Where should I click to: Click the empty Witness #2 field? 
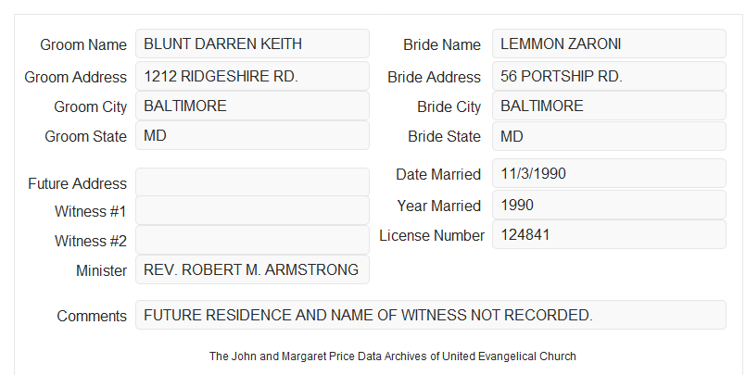pyautogui.click(x=252, y=240)
